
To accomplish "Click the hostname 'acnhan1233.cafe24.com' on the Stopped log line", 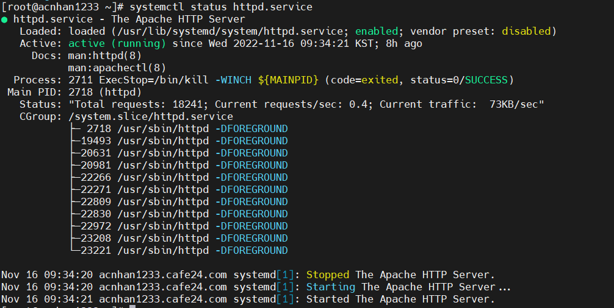I will point(163,275).
